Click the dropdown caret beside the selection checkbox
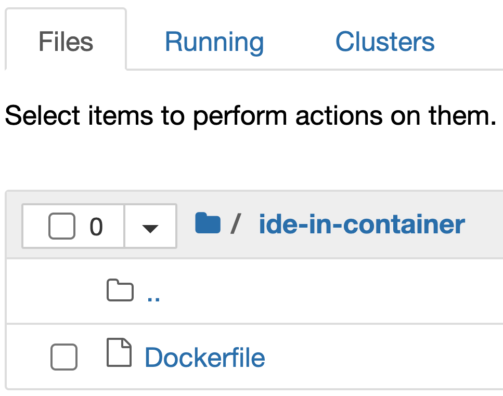This screenshot has width=503, height=396. (150, 226)
